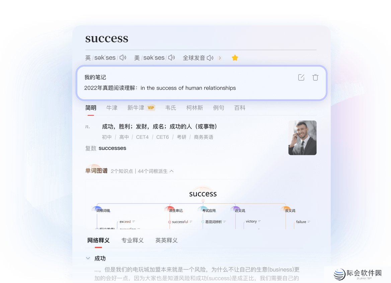
Task: Play the 全球发音 global pronunciation audio
Action: (x=210, y=58)
